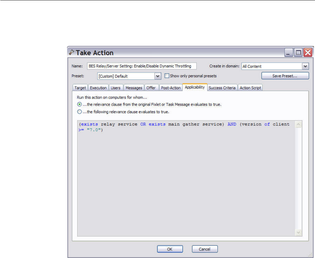Click the dialog resize grip corner
Screen dimensions: 315x258
click(x=310, y=255)
